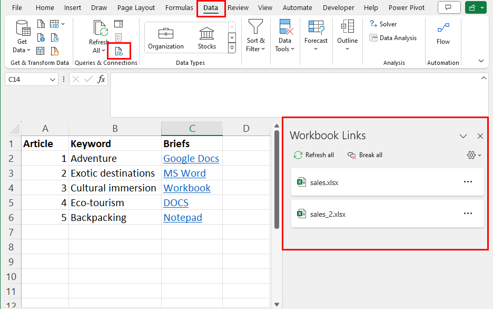Click into the formula bar
The width and height of the screenshot is (493, 309).
coord(295,94)
